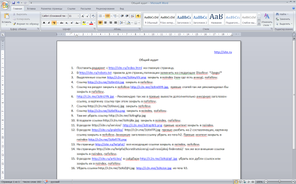Viewport: 296px width, 184px height.
Task: Open font size 11 dropdown
Action: (x=78, y=16)
